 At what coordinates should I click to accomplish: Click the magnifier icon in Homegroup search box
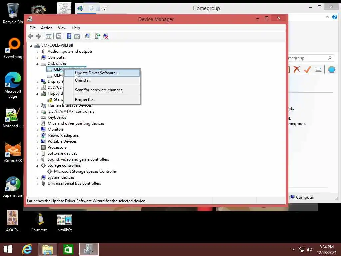click(329, 58)
